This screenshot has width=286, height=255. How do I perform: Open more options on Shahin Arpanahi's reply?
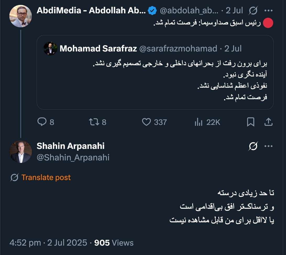(268, 146)
